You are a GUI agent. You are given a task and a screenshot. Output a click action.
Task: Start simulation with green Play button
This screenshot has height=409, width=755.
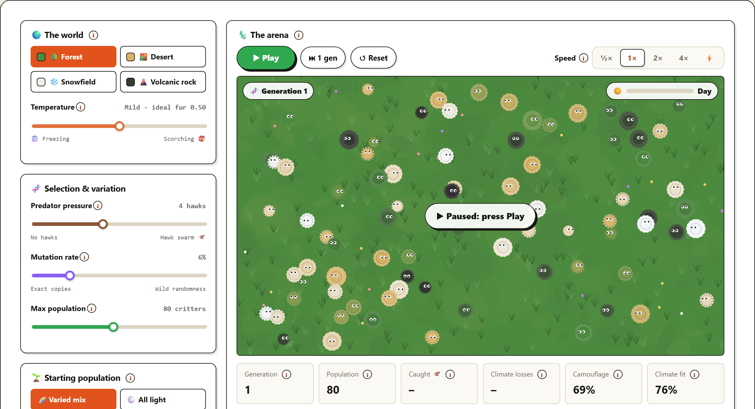click(x=266, y=58)
